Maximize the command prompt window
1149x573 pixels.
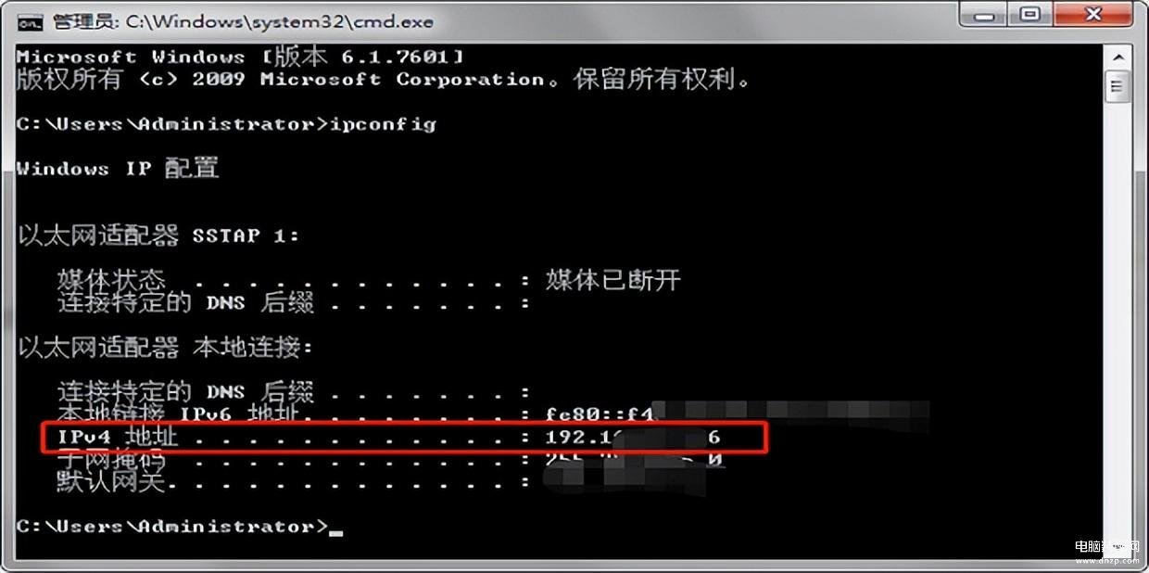coord(1029,16)
